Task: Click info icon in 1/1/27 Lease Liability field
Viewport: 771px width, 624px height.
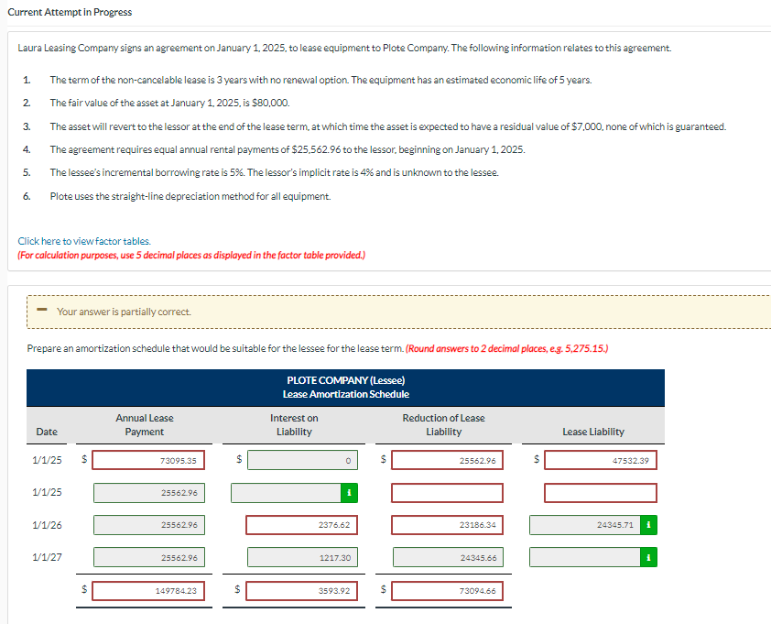Action: click(648, 557)
